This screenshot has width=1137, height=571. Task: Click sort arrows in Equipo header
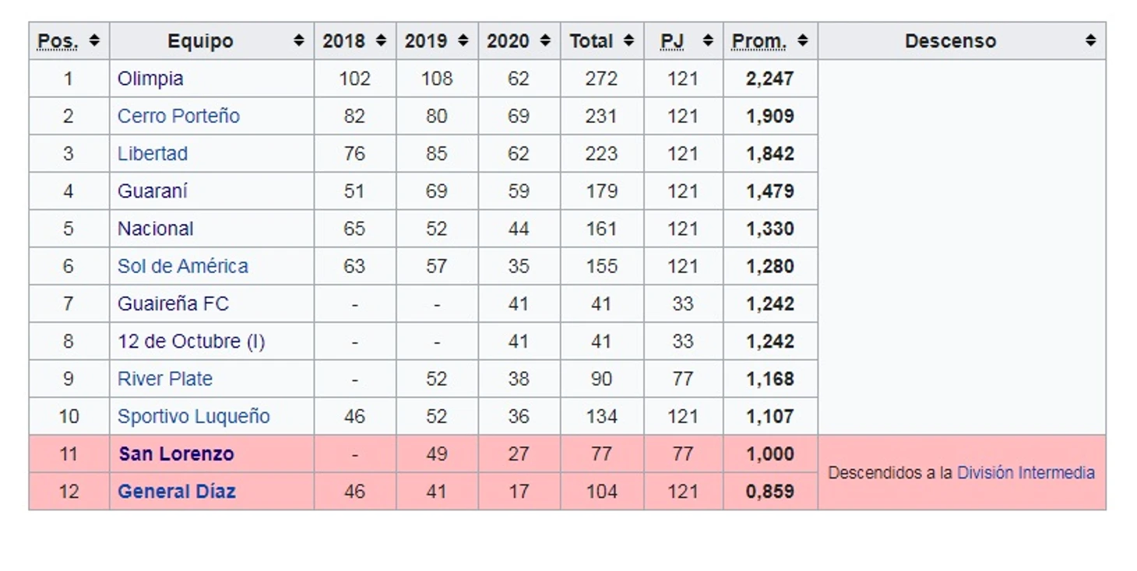click(x=298, y=41)
